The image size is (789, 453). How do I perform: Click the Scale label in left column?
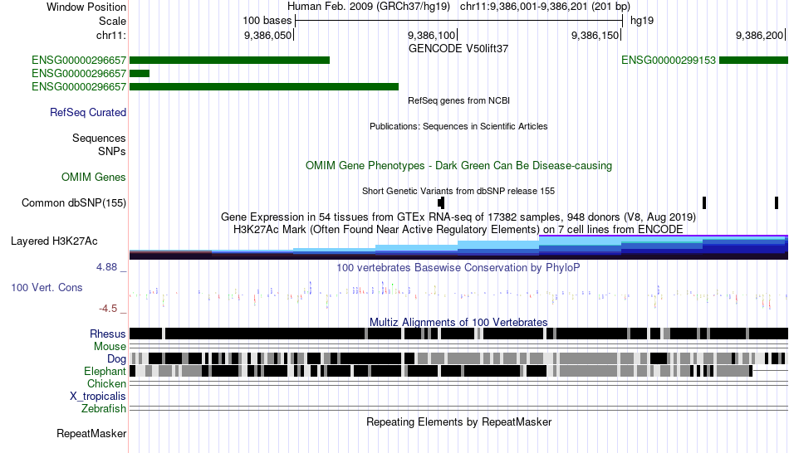click(112, 21)
